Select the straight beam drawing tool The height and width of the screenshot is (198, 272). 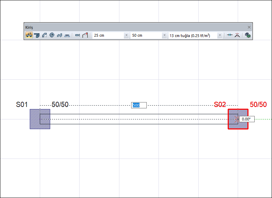29,35
